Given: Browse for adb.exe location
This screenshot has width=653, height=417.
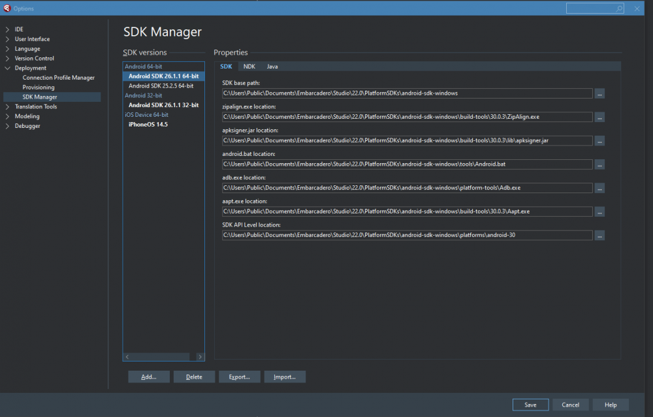Looking at the screenshot, I should 599,188.
